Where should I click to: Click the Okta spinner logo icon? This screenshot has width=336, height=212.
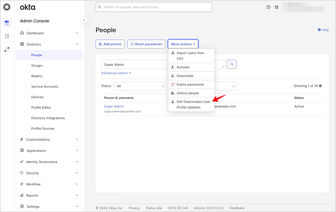[7, 7]
